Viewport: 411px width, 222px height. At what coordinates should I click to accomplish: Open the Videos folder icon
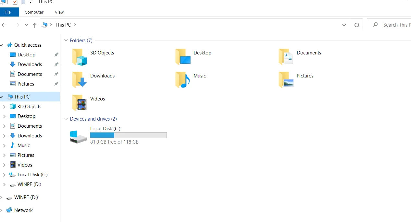point(80,103)
